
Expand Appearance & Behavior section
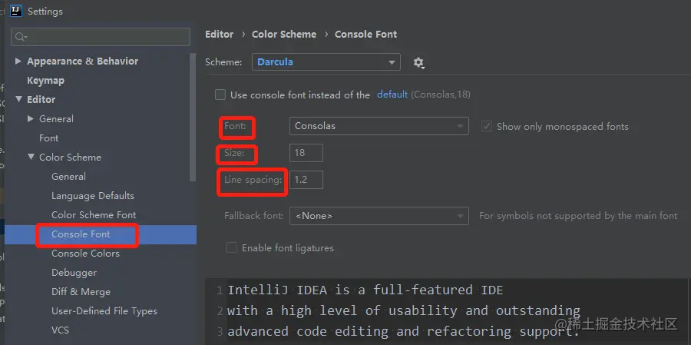point(18,61)
